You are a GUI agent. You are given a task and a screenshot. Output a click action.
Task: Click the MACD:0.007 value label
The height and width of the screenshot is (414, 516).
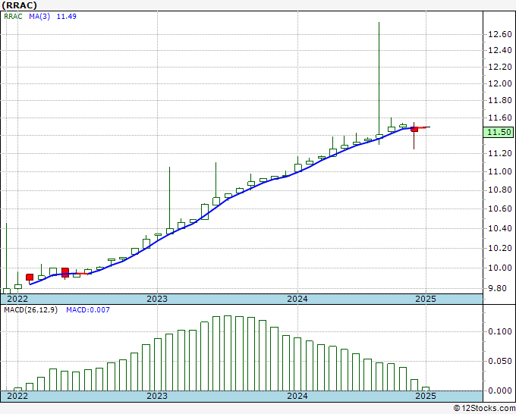click(87, 310)
